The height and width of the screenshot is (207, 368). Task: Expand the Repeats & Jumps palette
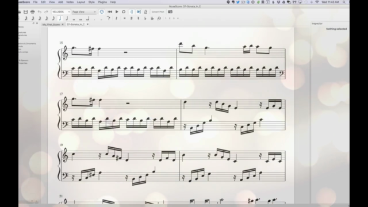[x=24, y=52]
